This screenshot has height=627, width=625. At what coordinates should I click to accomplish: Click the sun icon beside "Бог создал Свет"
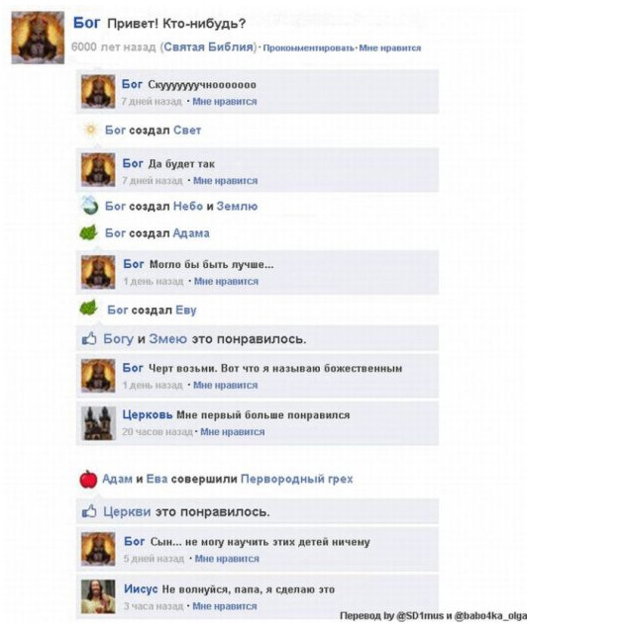click(90, 130)
